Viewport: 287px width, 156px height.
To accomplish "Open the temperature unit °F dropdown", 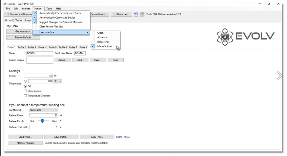I will (x=58, y=81).
